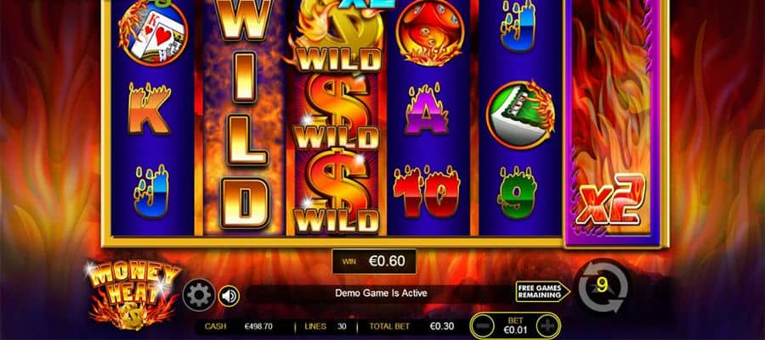The width and height of the screenshot is (765, 340).
Task: Mute the game sound speaker icon
Action: pyautogui.click(x=229, y=295)
